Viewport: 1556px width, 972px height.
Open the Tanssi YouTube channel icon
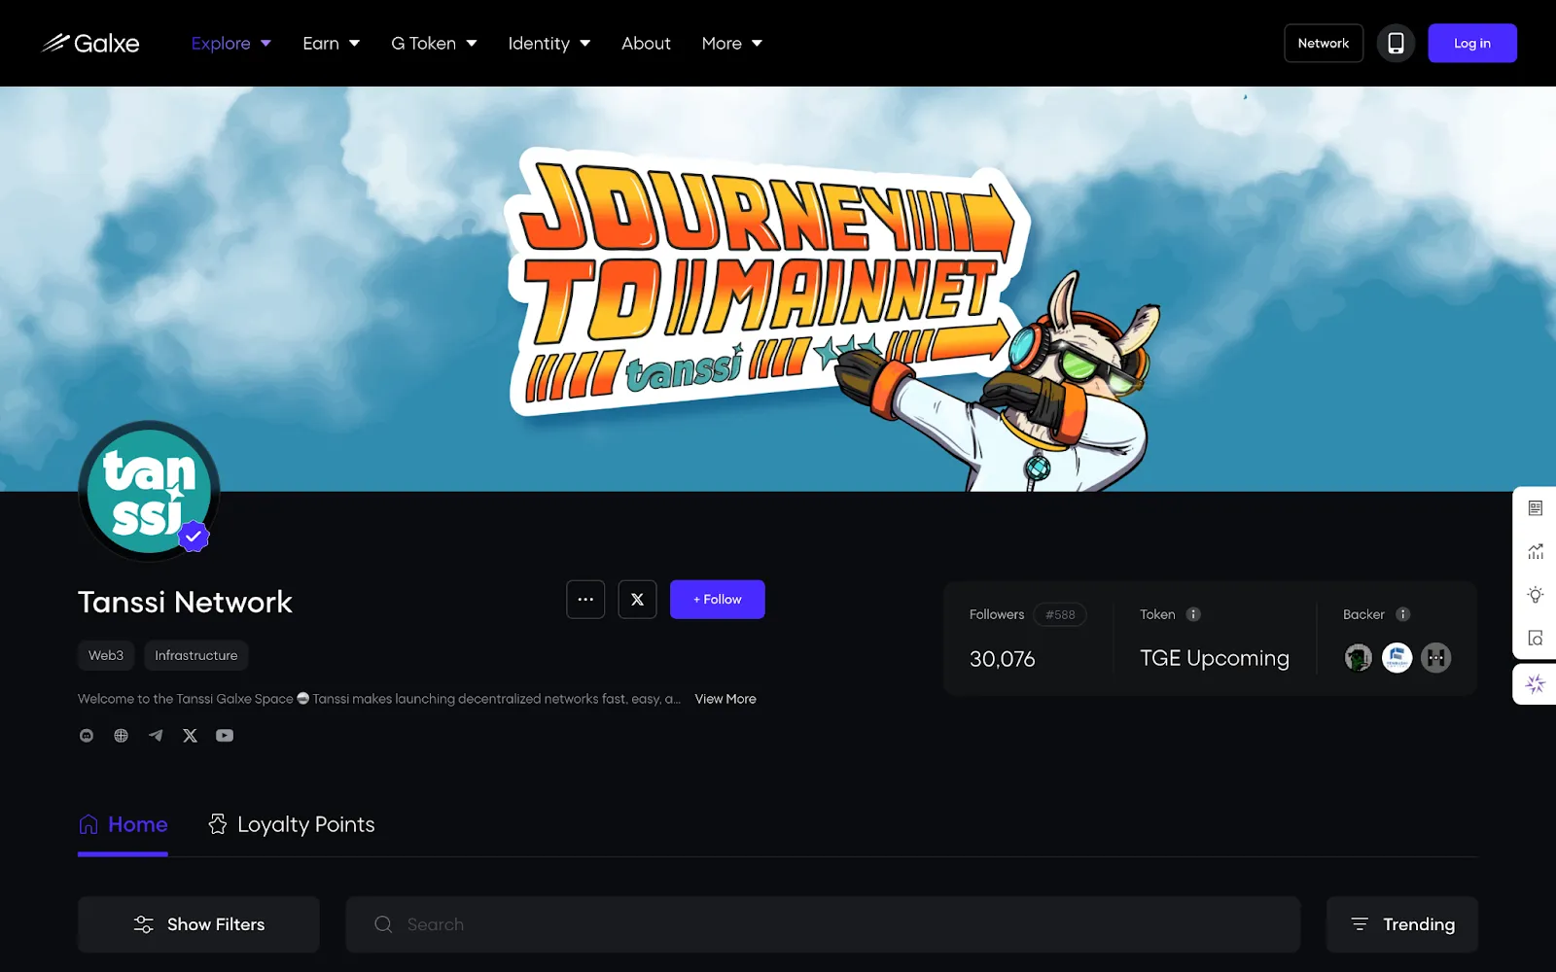point(225,736)
